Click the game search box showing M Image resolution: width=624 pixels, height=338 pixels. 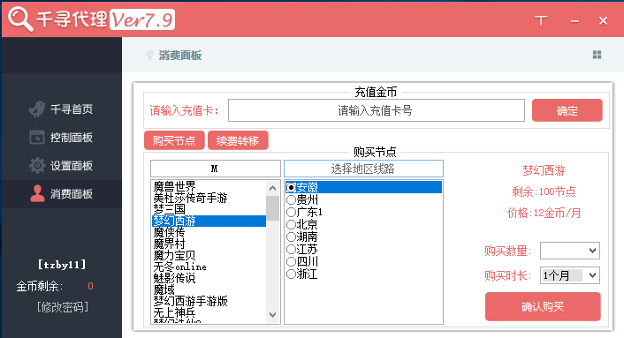click(216, 169)
